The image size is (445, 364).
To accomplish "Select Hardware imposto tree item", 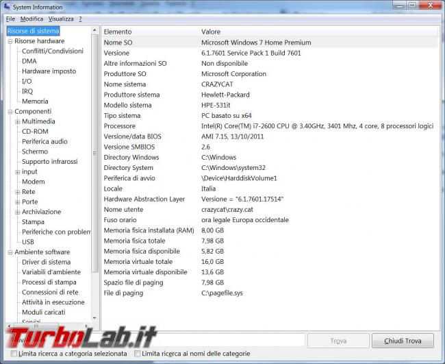I will 49,71.
